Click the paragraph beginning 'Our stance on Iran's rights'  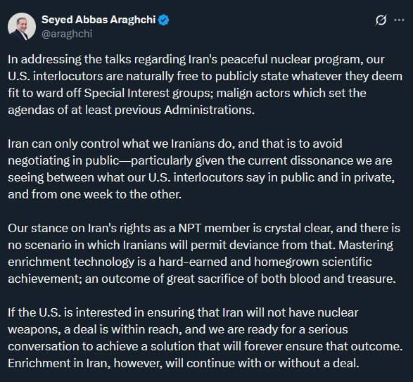click(x=204, y=253)
